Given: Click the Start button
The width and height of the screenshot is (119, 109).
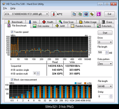Looking at the screenshot, I should pyautogui.click(x=105, y=33).
